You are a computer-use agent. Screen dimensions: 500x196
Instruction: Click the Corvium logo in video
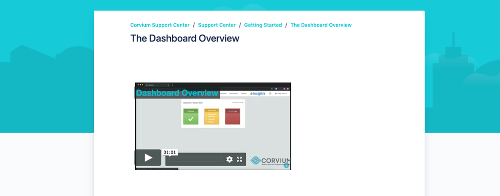point(271,160)
